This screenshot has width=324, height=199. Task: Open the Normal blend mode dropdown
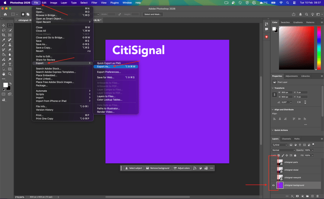[283, 150]
